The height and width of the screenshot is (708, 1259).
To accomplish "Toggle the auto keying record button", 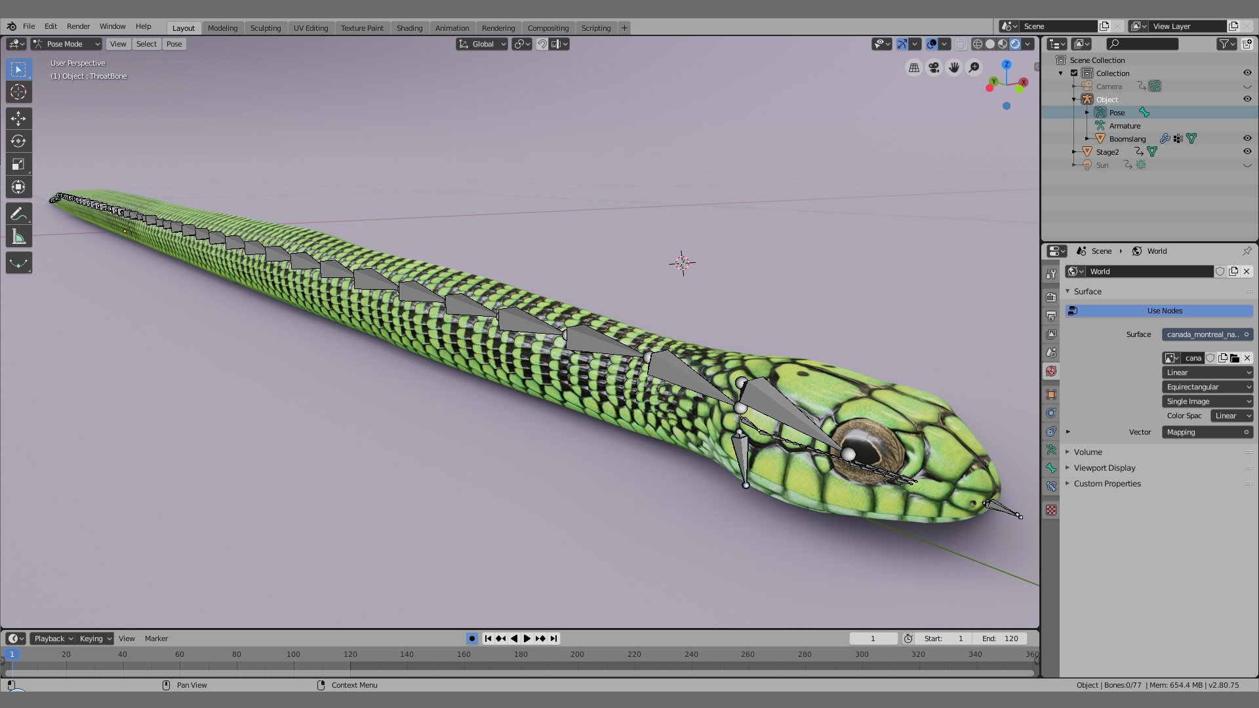I will (x=471, y=639).
